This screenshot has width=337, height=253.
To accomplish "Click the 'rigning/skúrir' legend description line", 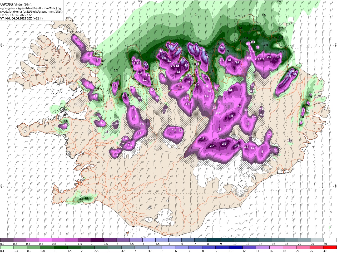I will [31, 8].
